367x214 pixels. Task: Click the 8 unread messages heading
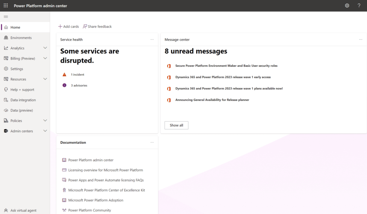(x=195, y=51)
